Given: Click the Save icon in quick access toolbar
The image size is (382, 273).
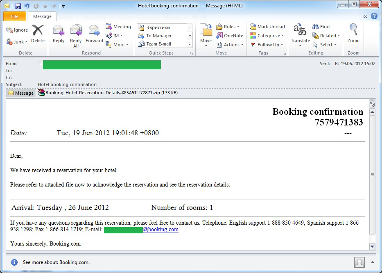Looking at the screenshot, I should pyautogui.click(x=18, y=6).
